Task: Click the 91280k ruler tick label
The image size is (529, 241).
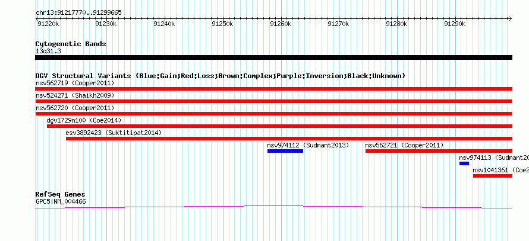Action: click(397, 24)
